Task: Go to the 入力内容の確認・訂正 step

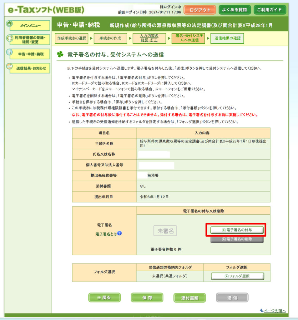Action: click(149, 38)
